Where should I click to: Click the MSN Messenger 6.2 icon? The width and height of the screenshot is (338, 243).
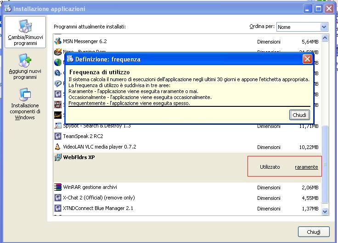[x=58, y=41]
